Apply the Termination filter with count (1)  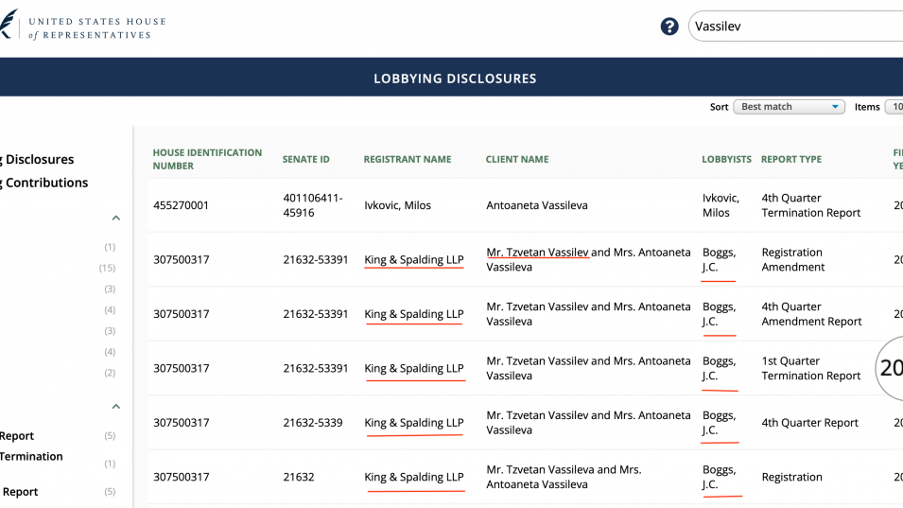tap(32, 457)
